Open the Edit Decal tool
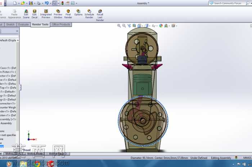 pyautogui.click(x=35, y=14)
